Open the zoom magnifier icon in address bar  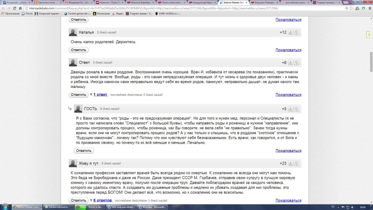pos(347,8)
